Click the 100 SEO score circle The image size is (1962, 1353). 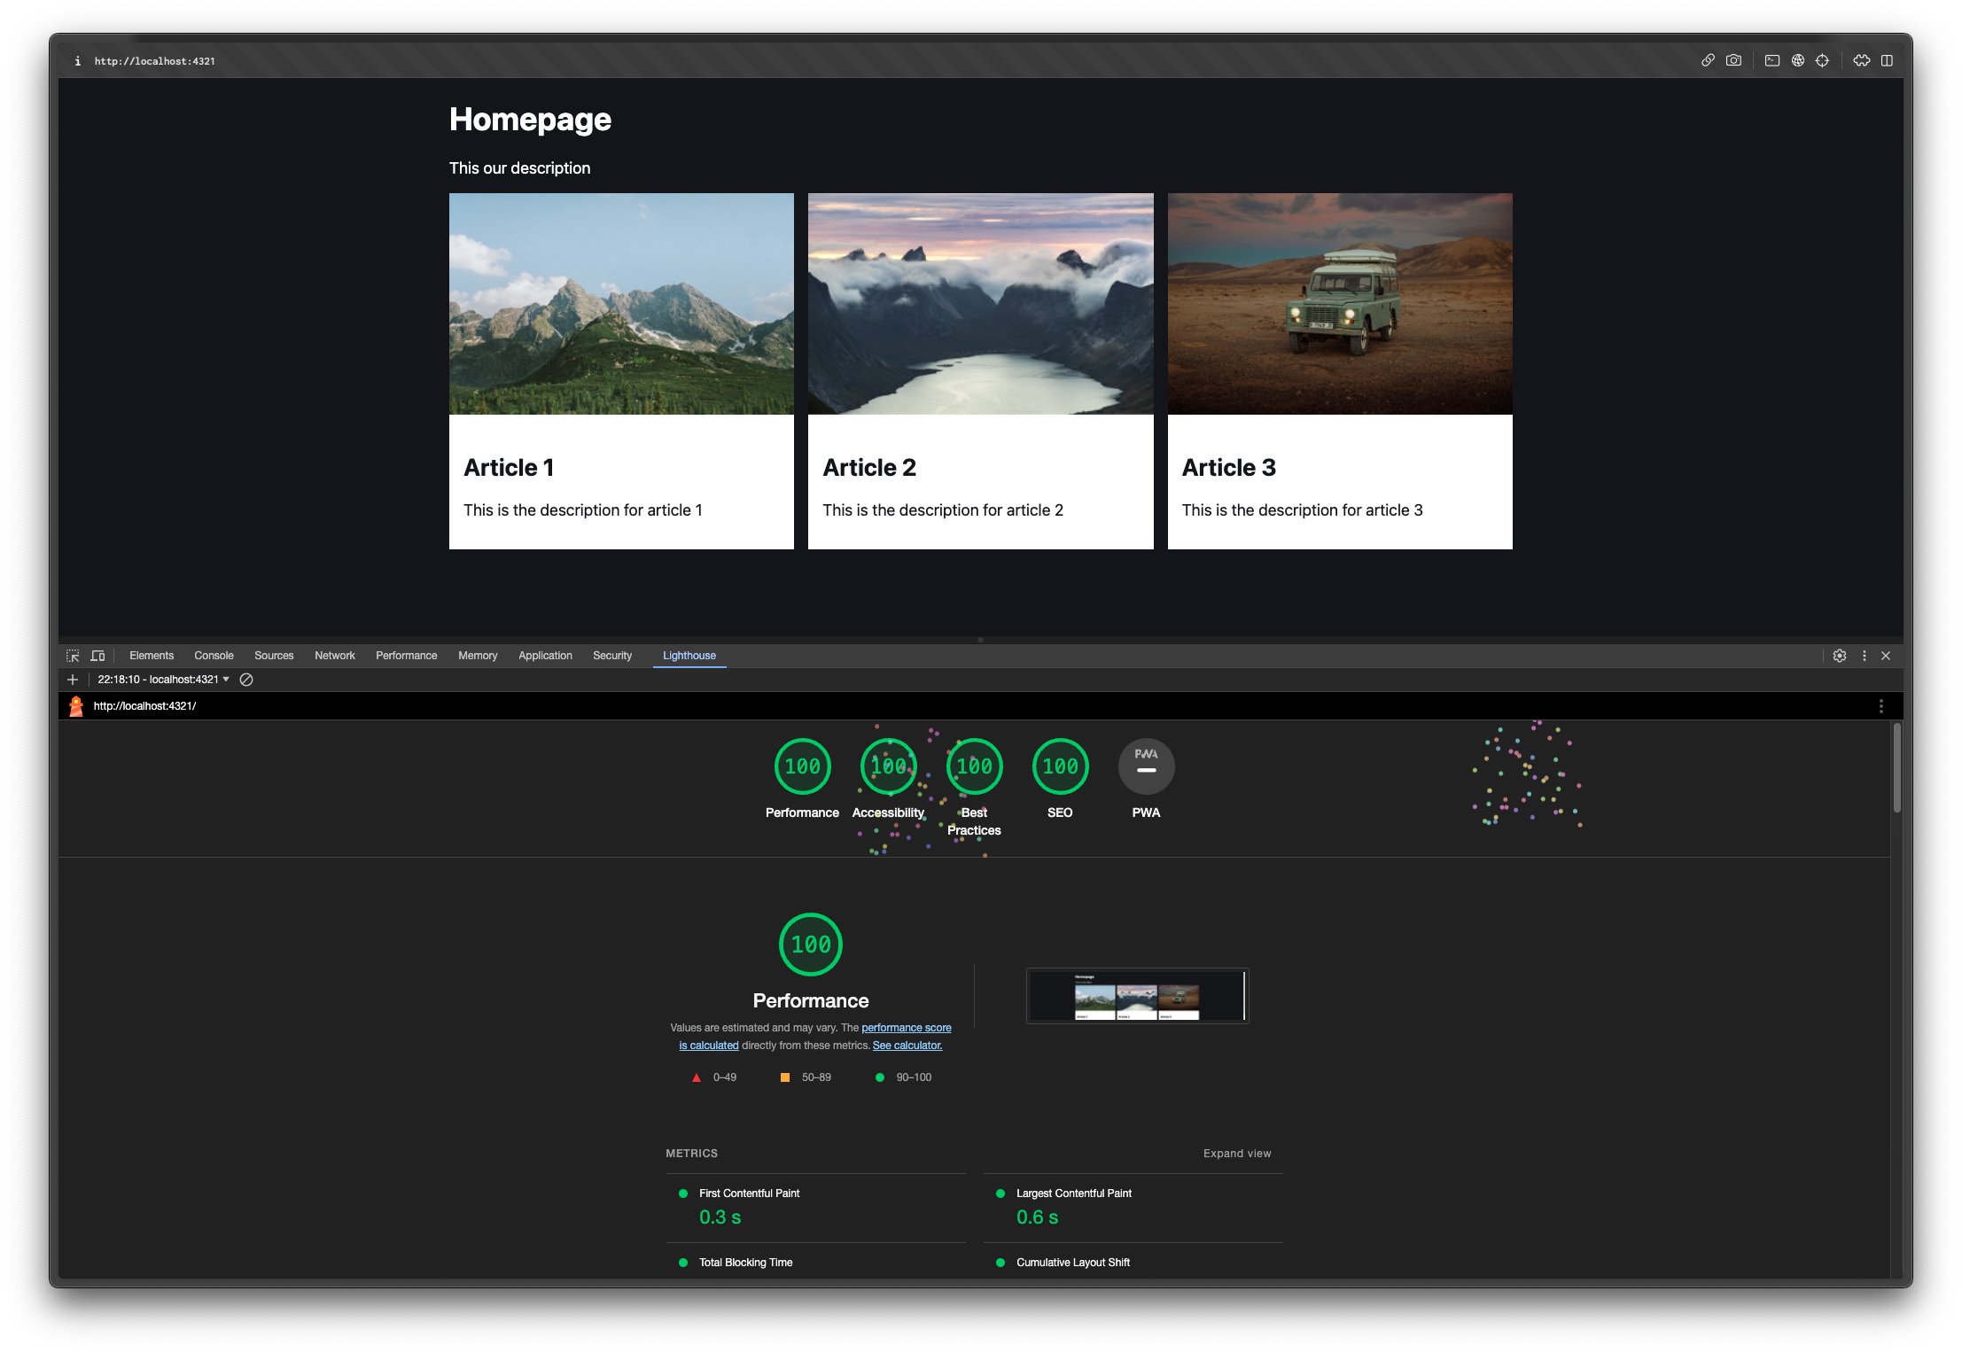(1060, 766)
